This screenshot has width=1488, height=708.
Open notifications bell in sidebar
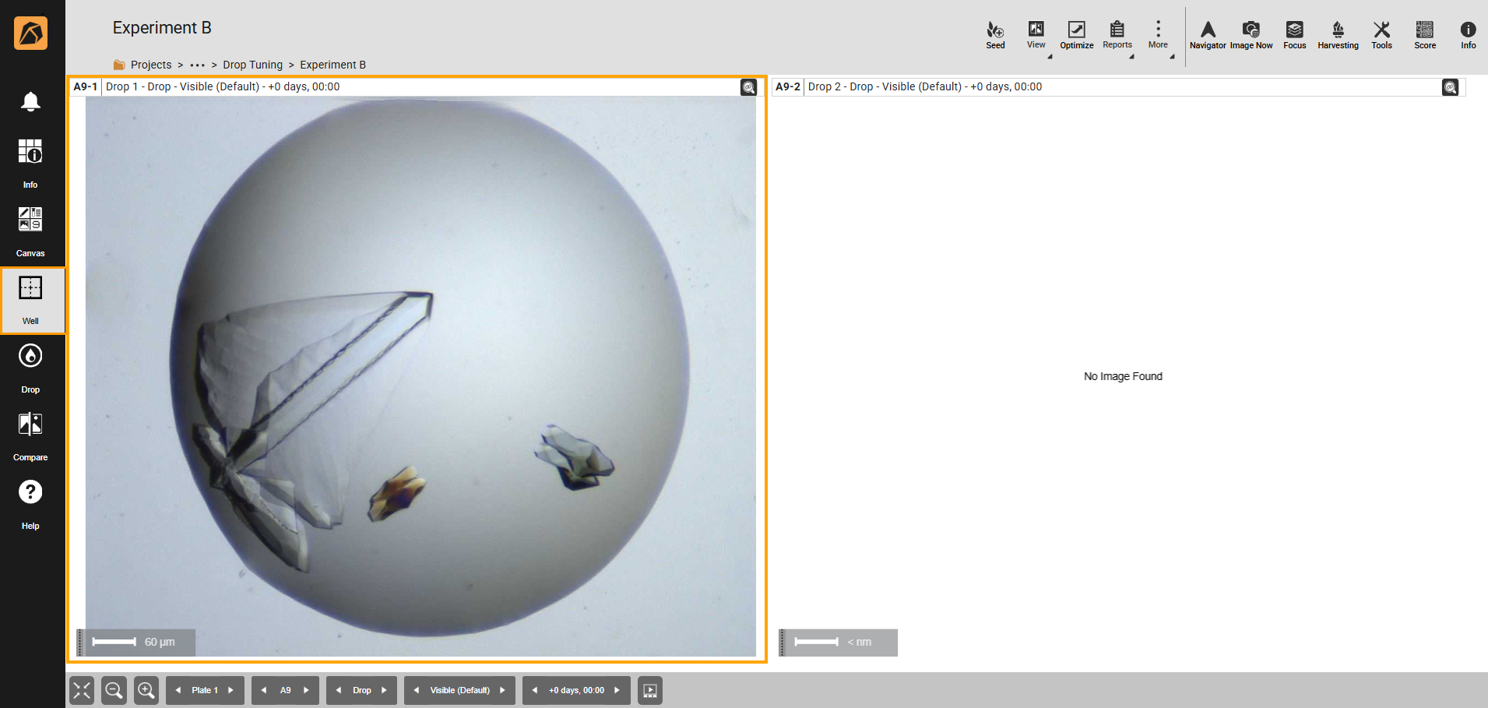(30, 102)
